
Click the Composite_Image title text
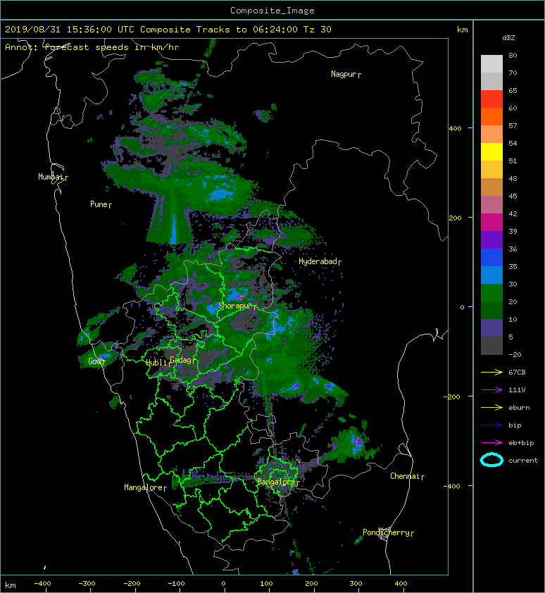(272, 11)
